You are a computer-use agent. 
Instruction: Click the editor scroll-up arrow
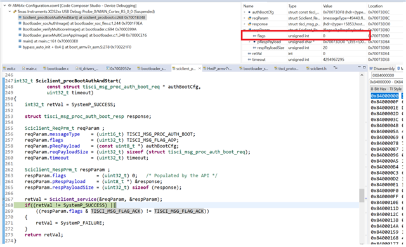(x=362, y=75)
